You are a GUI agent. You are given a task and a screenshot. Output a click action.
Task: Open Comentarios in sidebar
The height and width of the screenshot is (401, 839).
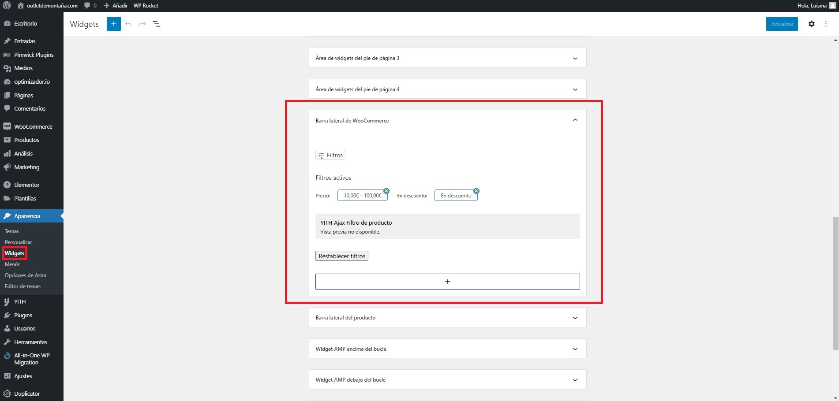[x=30, y=108]
